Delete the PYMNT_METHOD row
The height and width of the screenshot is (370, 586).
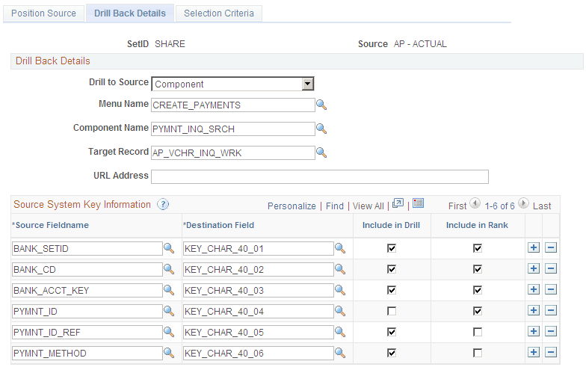[x=551, y=352]
